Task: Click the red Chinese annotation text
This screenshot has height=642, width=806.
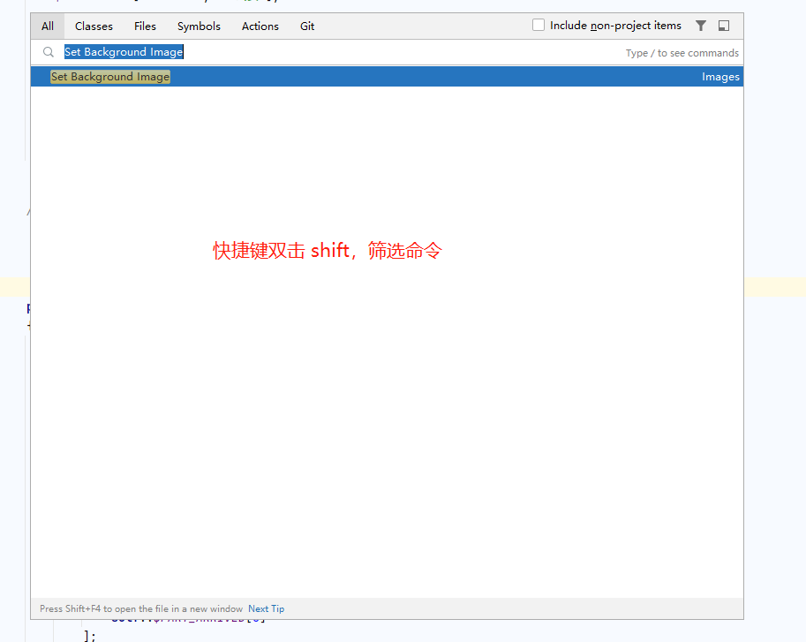Action: [x=327, y=251]
